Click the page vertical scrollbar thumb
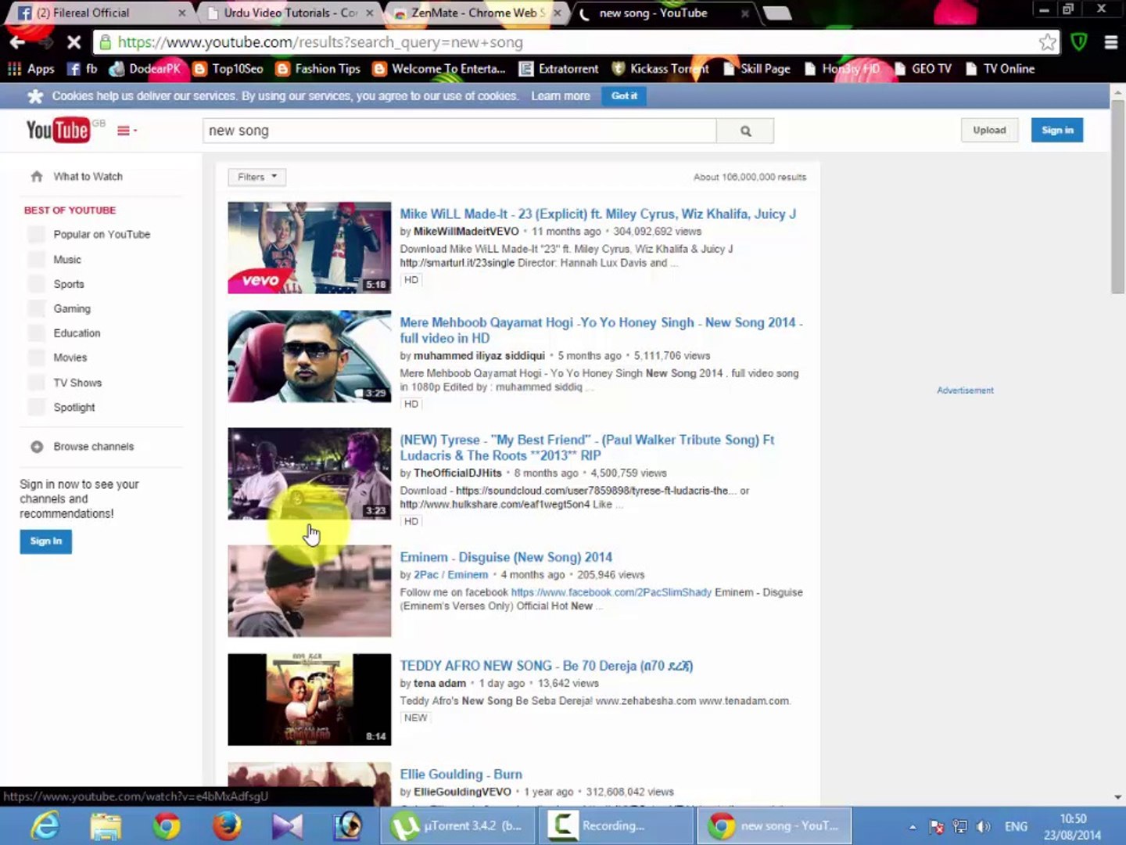This screenshot has width=1126, height=845. (1118, 196)
